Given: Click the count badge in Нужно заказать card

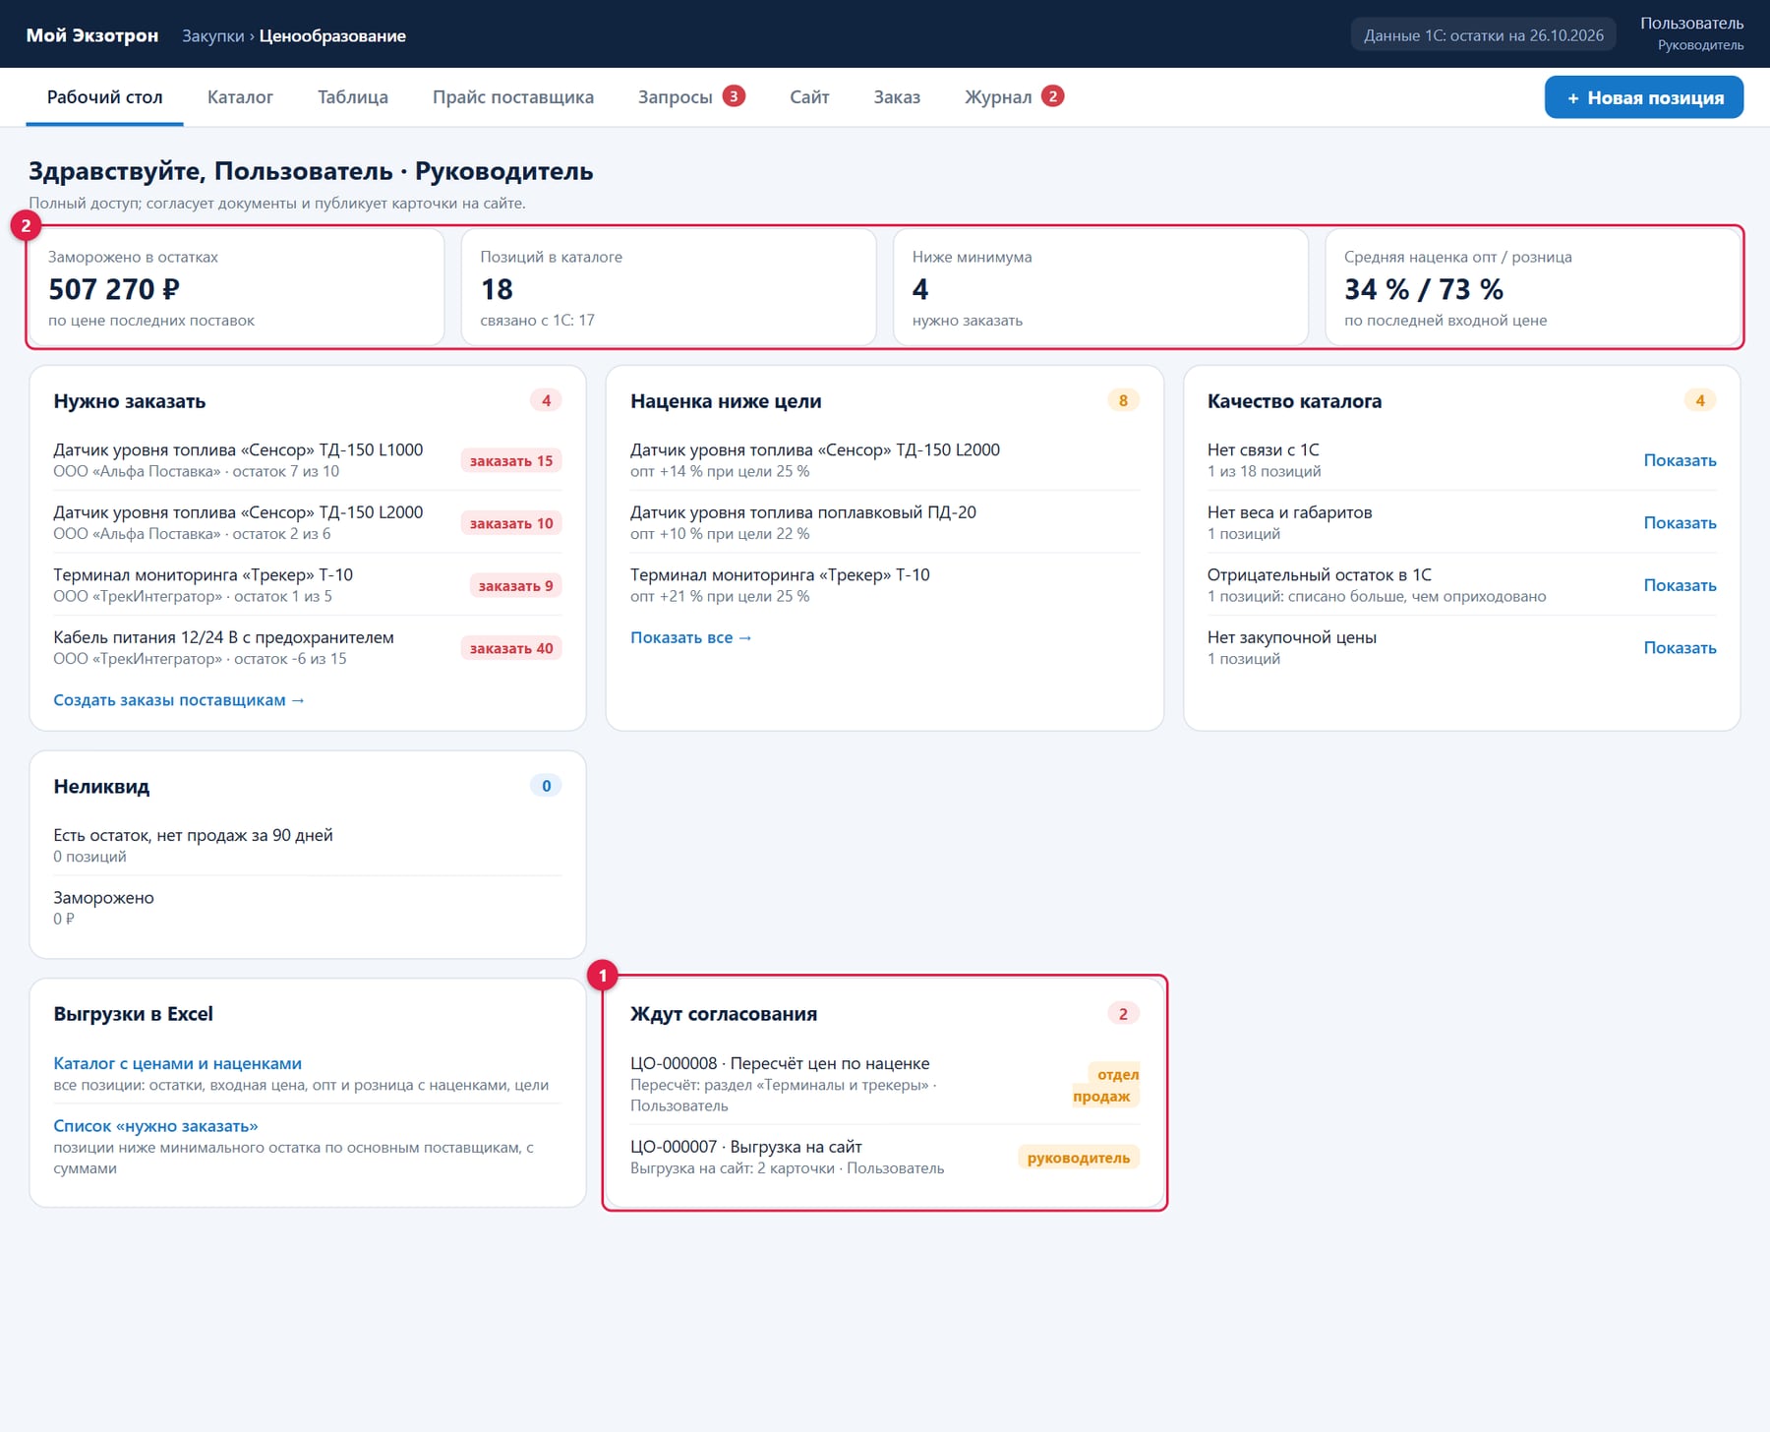Looking at the screenshot, I should 546,400.
